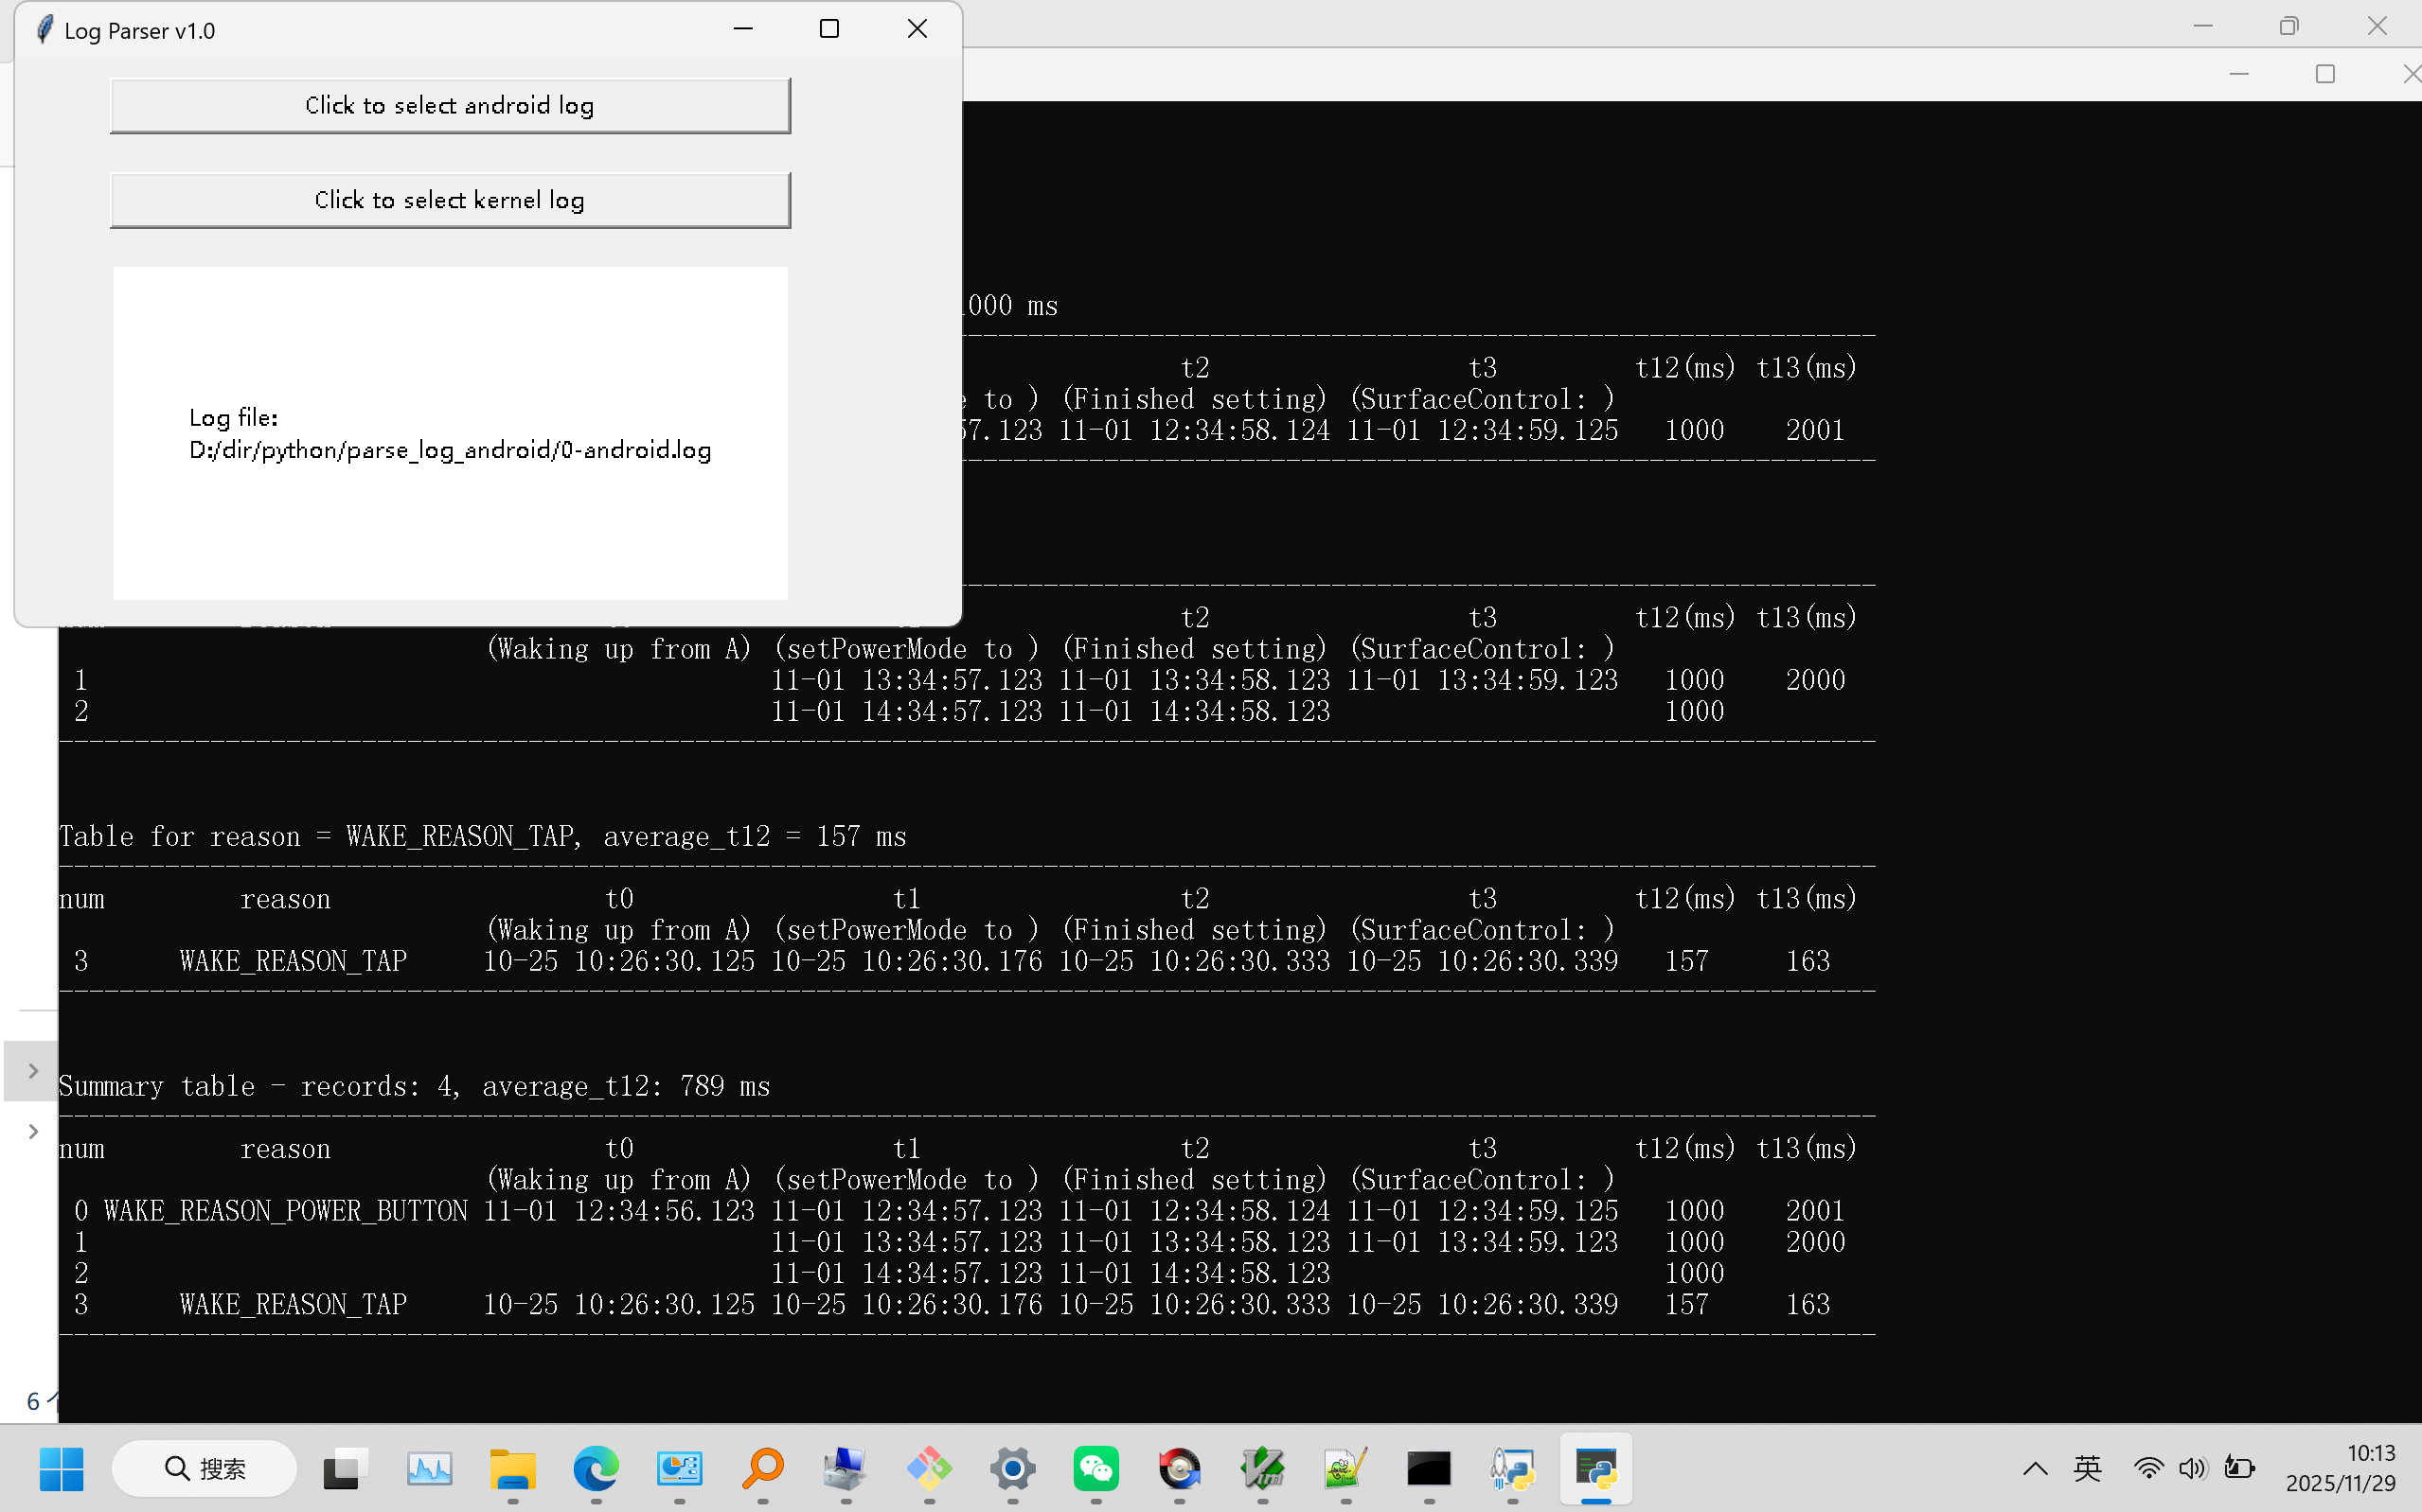This screenshot has width=2422, height=1512.
Task: Toggle the input language indicator 英
Action: point(2087,1468)
